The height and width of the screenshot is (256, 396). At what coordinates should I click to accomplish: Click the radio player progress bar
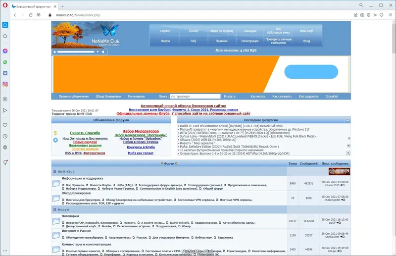76,52
